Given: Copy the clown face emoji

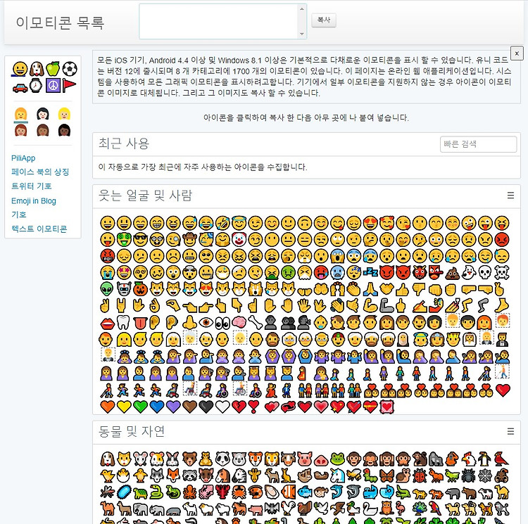Looking at the screenshot, I should point(239,239).
